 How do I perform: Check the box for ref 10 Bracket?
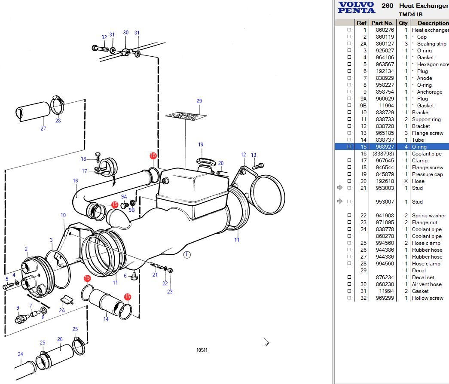(x=349, y=112)
